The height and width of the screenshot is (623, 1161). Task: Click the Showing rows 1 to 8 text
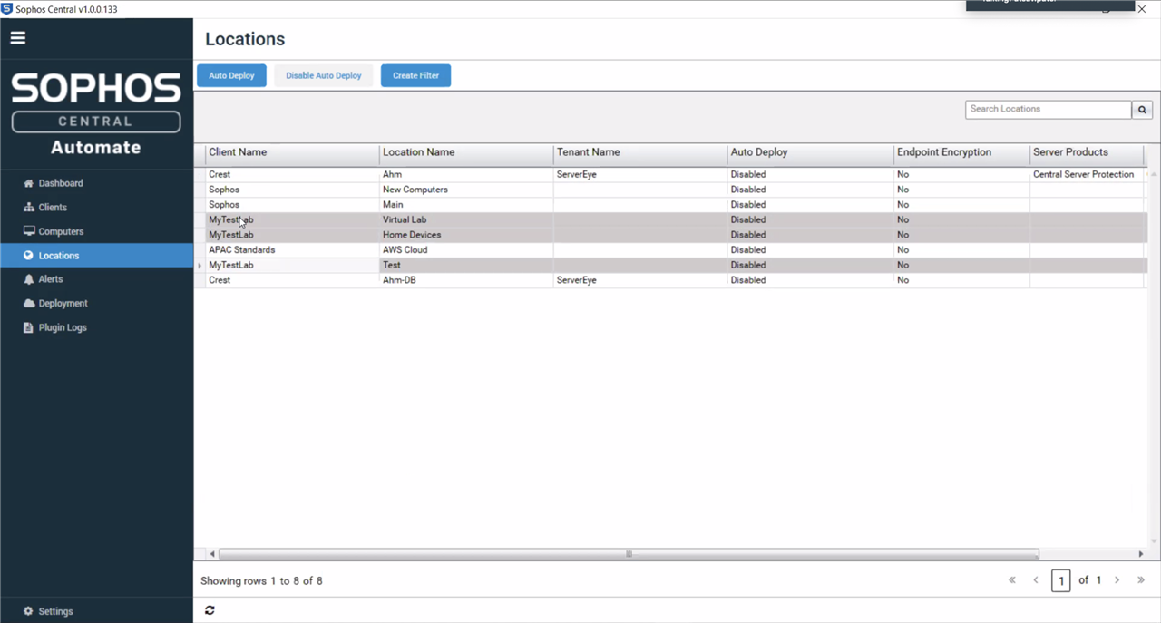(x=261, y=580)
